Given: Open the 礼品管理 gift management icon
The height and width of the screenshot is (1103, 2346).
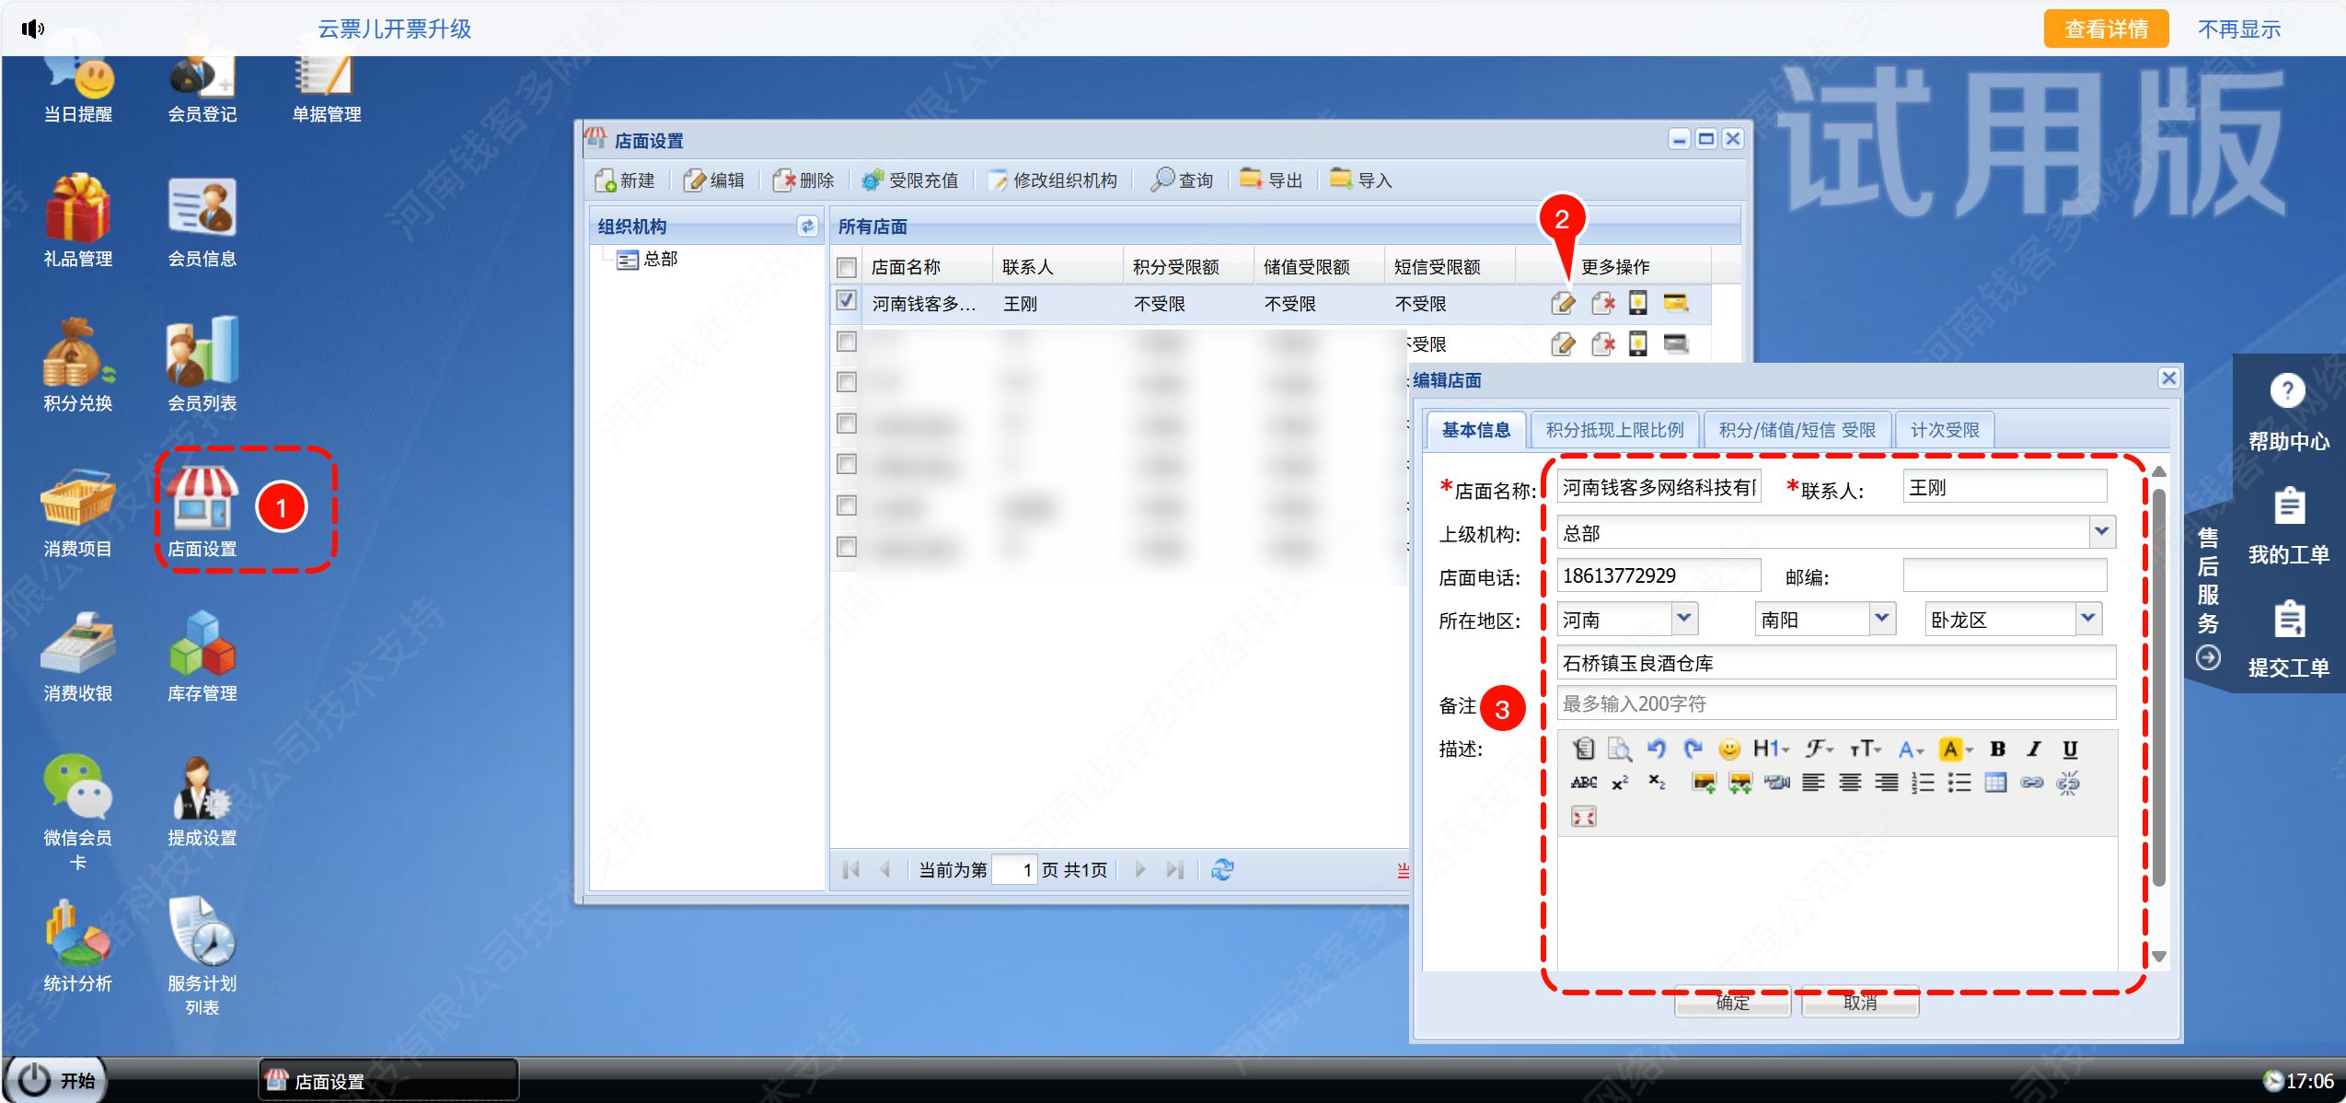Looking at the screenshot, I should point(78,210).
